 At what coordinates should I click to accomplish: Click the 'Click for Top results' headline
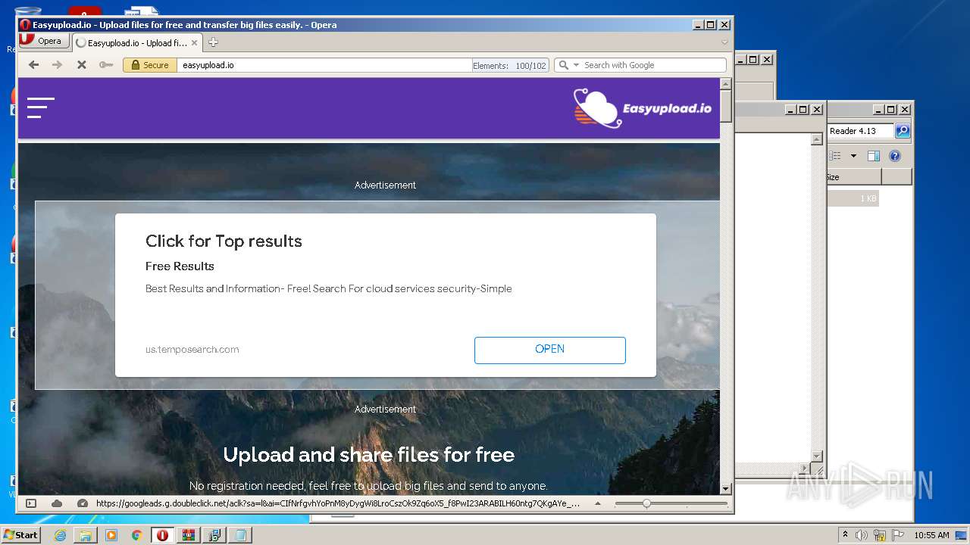coord(224,241)
